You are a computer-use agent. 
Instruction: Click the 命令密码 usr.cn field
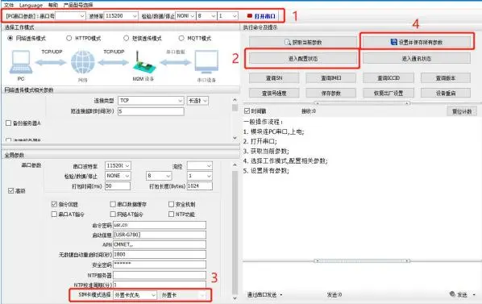[x=160, y=225]
